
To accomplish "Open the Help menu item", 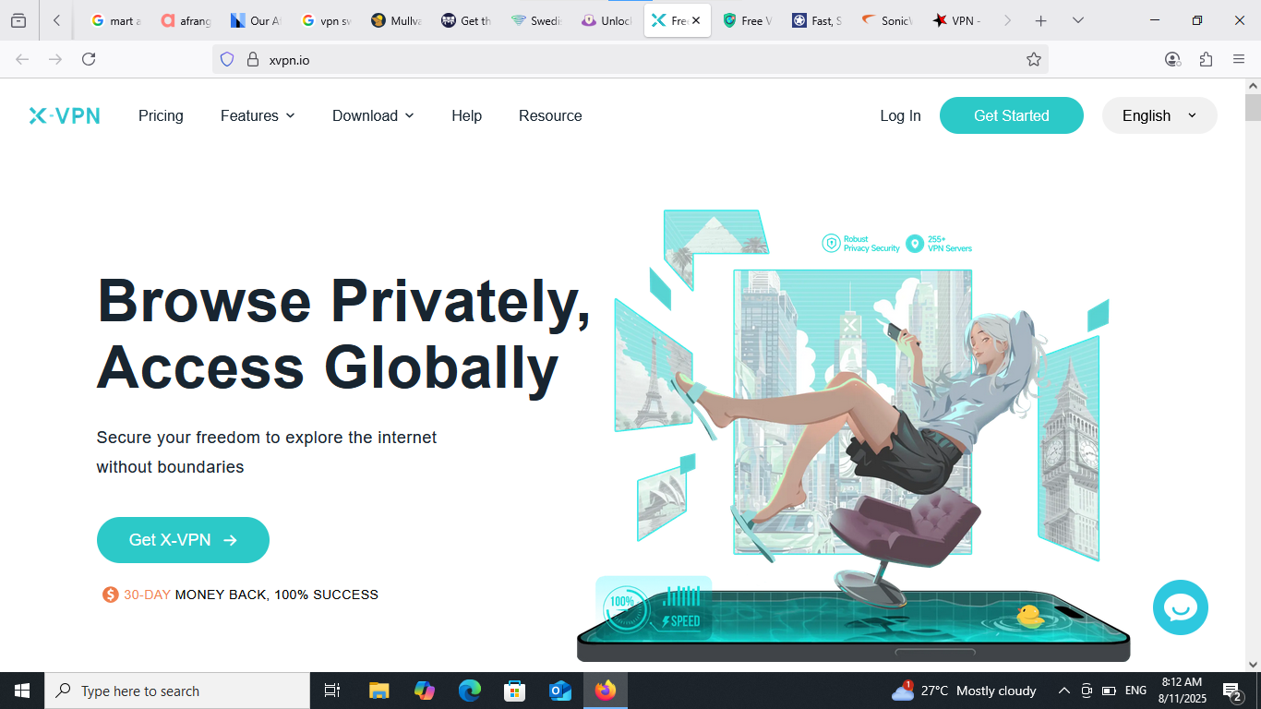I will click(x=467, y=115).
